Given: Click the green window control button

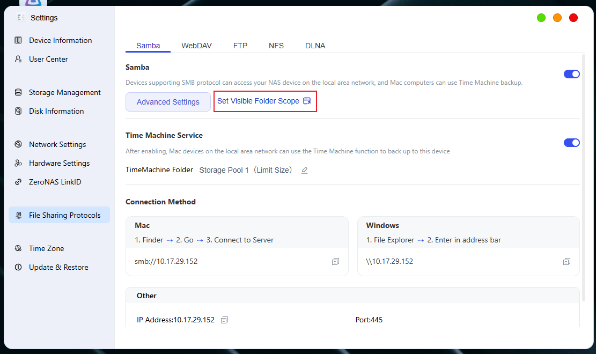Looking at the screenshot, I should click(x=541, y=18).
